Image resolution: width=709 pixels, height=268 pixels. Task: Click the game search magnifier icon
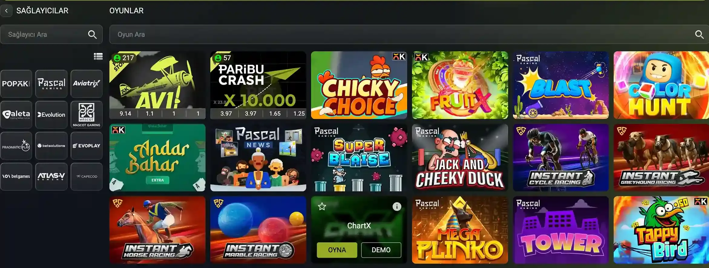click(699, 34)
